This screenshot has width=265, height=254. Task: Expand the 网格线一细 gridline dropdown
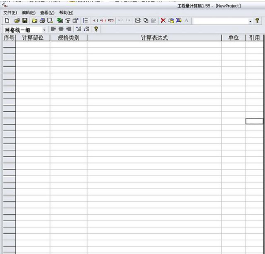(44, 30)
